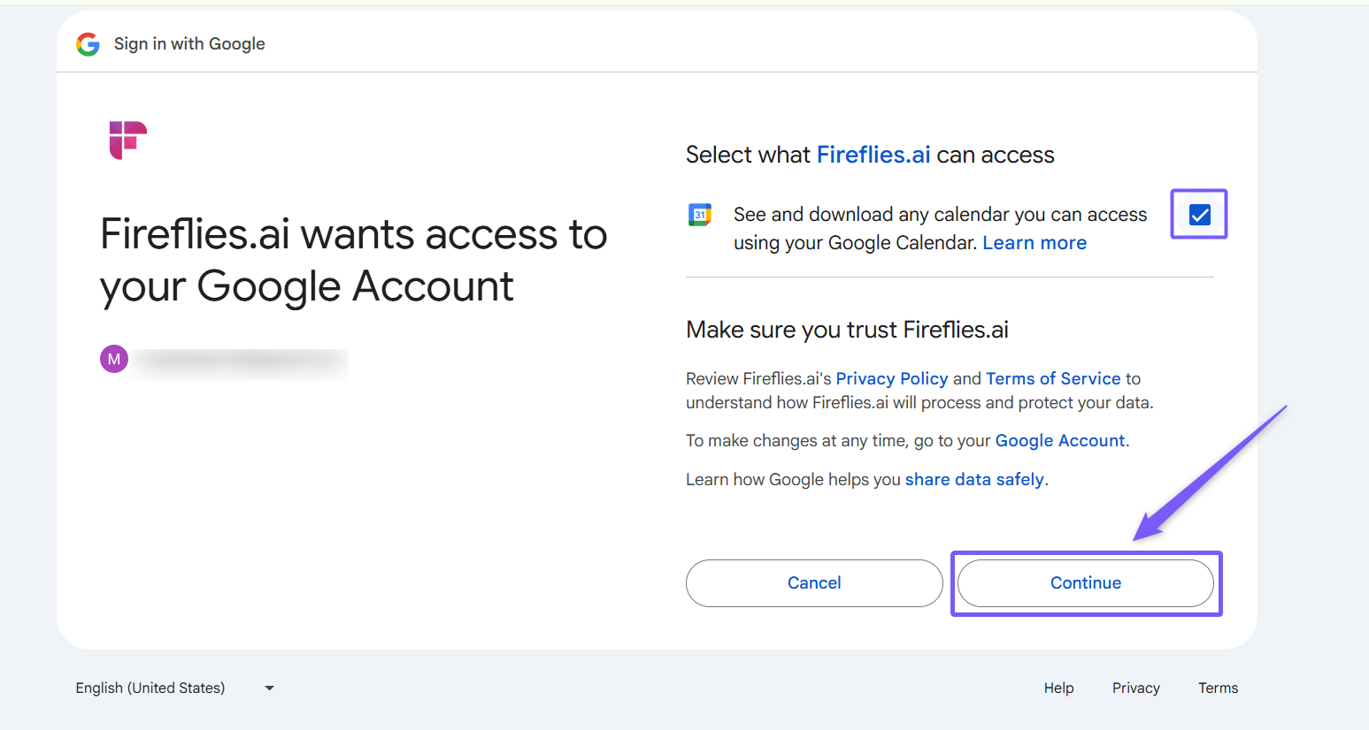Open the language dropdown arrow

pos(270,688)
